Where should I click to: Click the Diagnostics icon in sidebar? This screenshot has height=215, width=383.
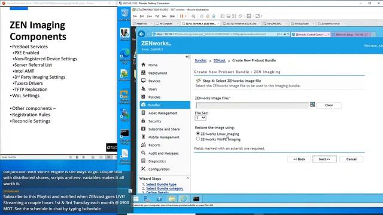(144, 161)
